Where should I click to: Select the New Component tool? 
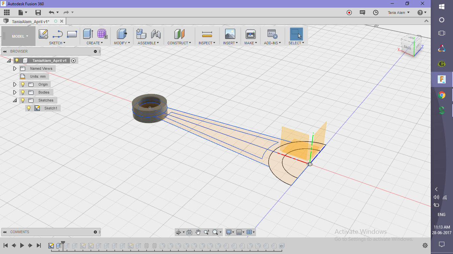tap(141, 34)
